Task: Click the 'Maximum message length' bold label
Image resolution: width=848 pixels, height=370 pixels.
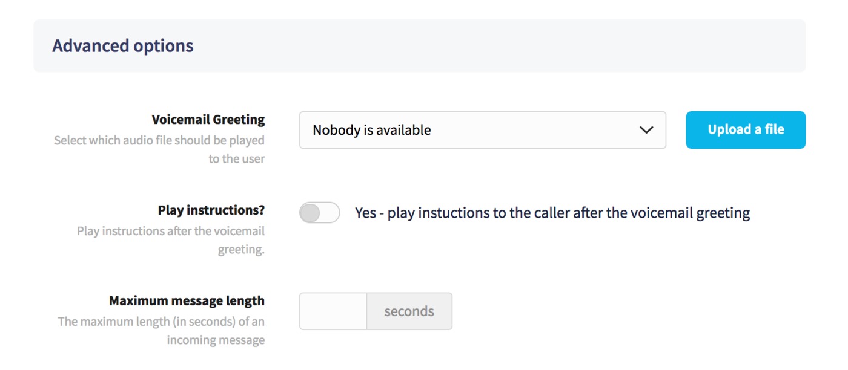Action: (187, 301)
